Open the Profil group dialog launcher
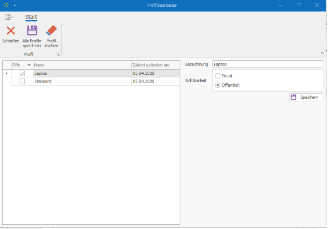Screen dimensions: 328x229 58,55
